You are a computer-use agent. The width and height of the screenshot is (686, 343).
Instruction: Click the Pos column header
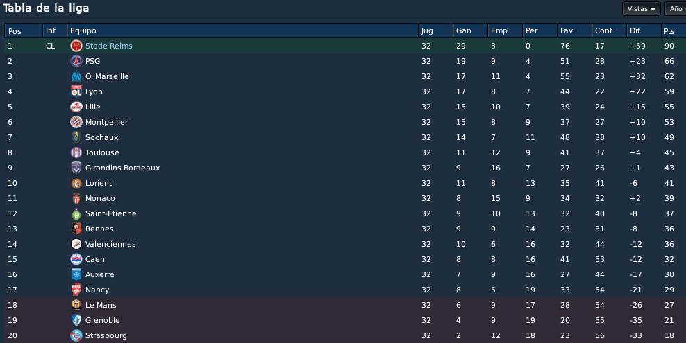tap(23, 30)
